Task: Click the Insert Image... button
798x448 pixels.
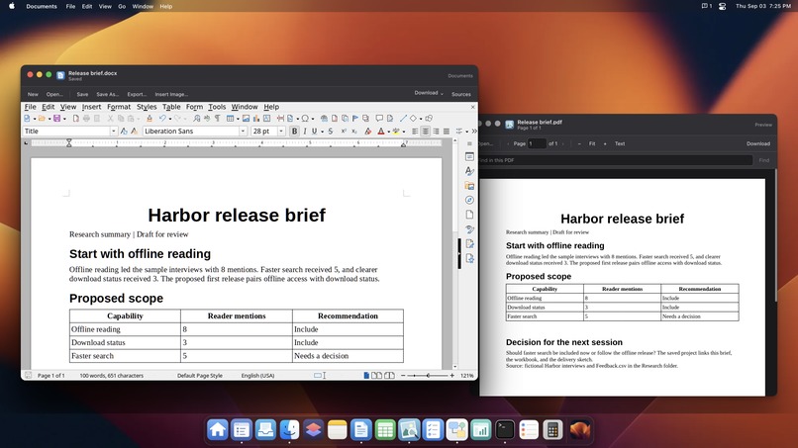Action: coord(171,94)
